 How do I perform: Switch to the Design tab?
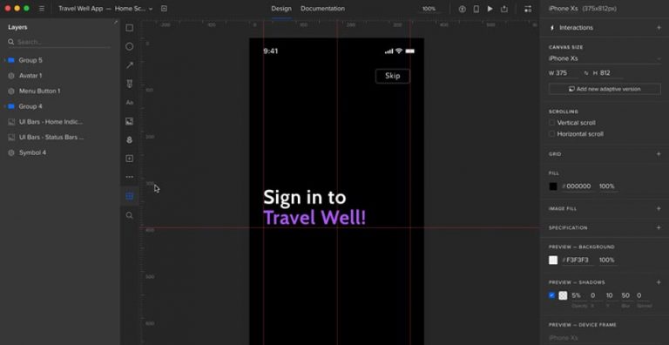[x=281, y=9]
